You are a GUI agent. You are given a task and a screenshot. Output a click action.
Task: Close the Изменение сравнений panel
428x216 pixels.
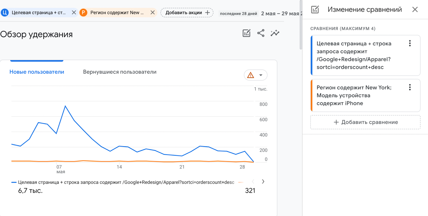tap(415, 10)
